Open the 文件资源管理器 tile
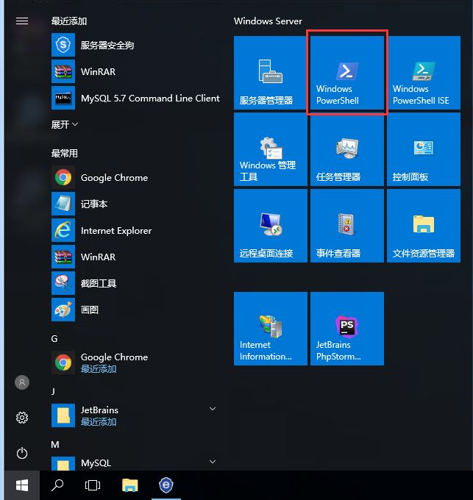Screen dimensions: 473x500 click(x=424, y=226)
